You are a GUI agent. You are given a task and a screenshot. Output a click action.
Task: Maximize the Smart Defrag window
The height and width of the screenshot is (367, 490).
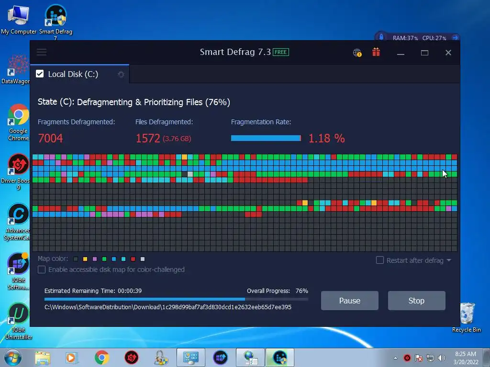coord(424,53)
